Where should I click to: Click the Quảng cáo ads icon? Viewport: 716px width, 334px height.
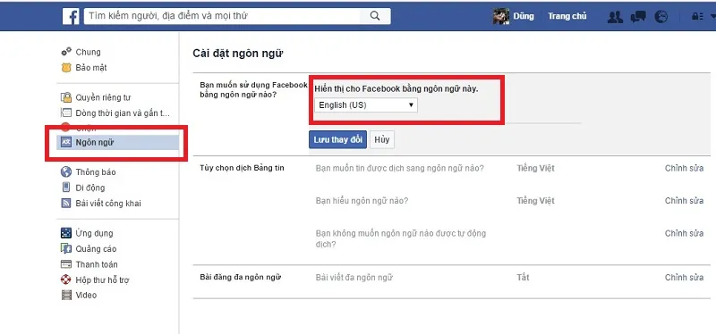(66, 248)
